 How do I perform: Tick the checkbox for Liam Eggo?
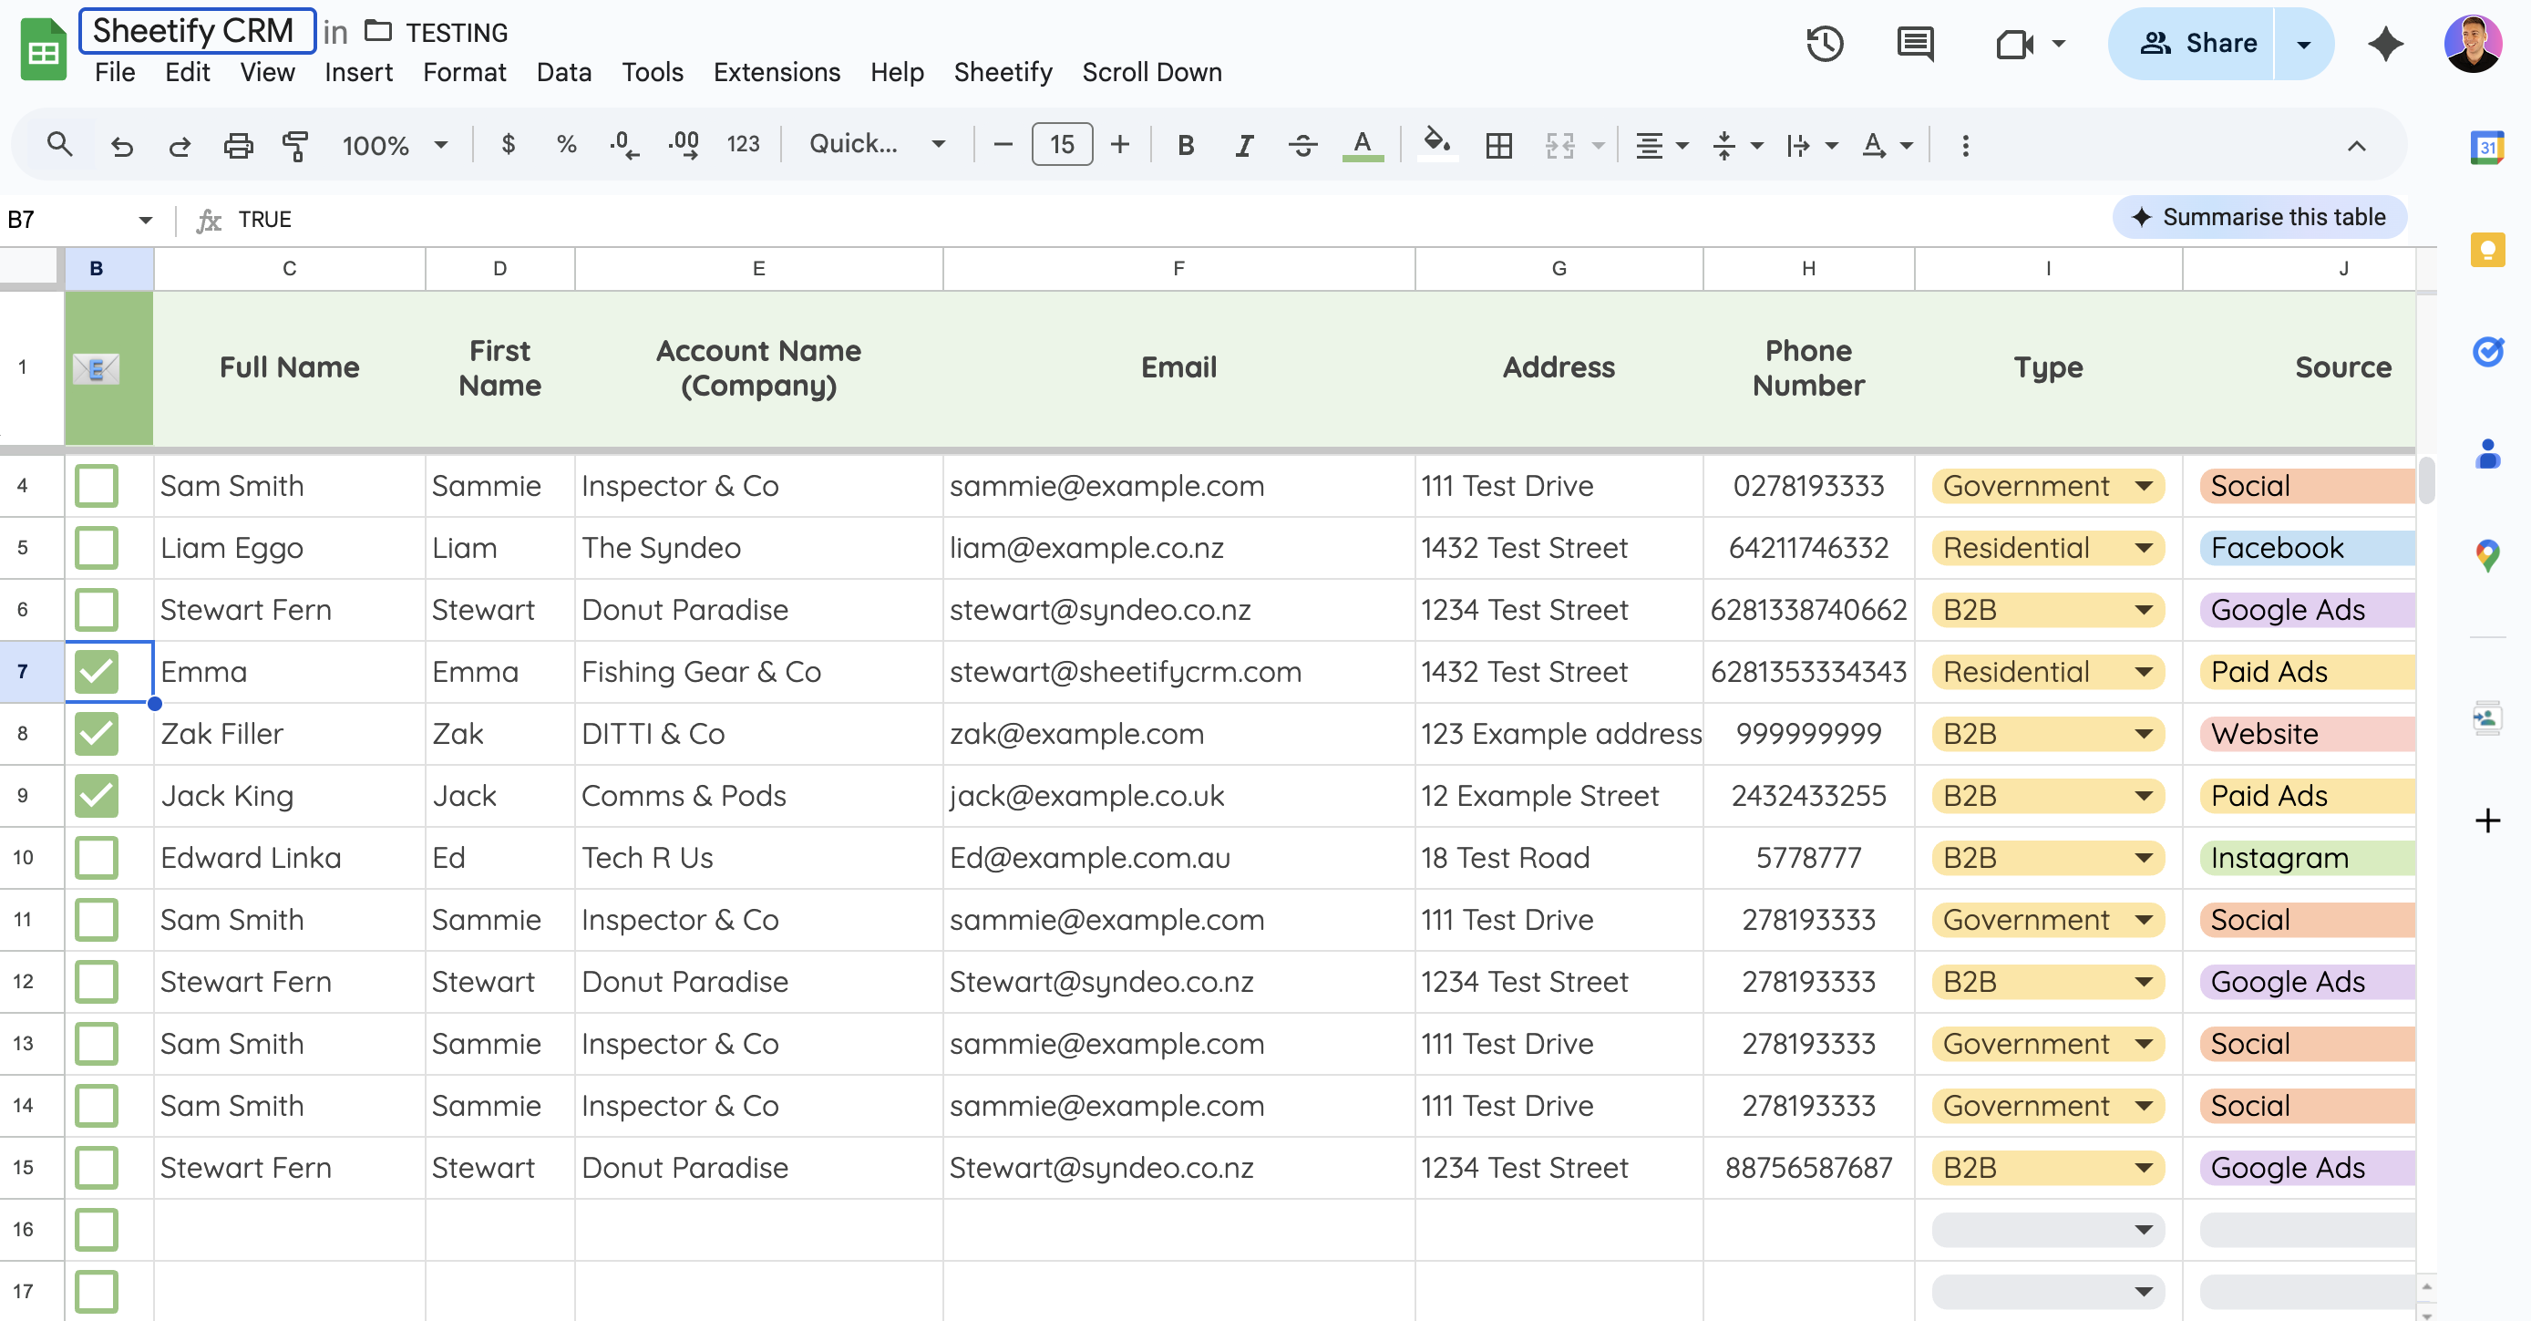point(97,548)
